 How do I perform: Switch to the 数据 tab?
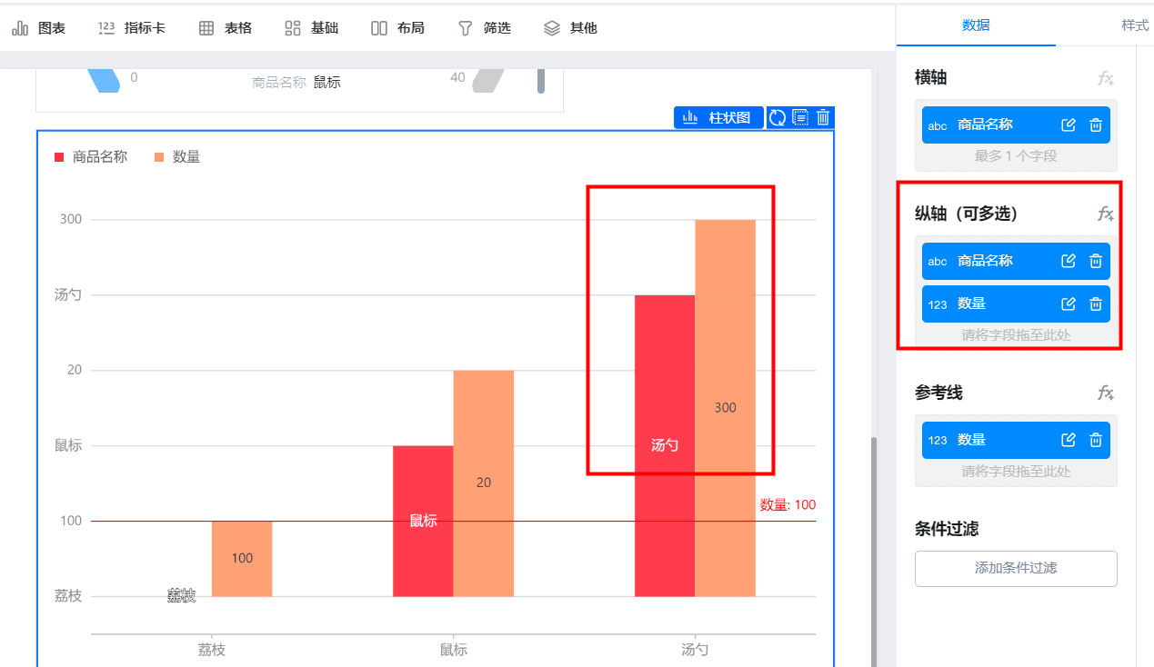point(976,25)
